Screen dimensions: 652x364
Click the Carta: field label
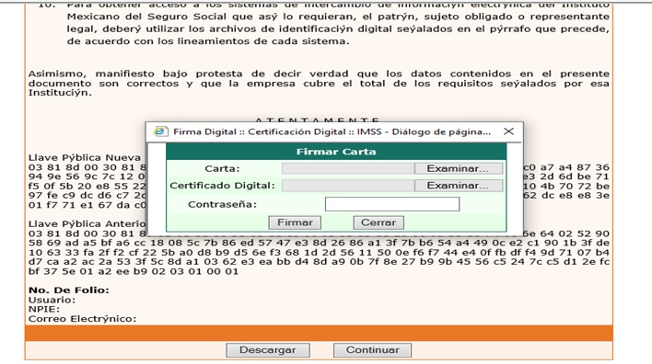222,169
